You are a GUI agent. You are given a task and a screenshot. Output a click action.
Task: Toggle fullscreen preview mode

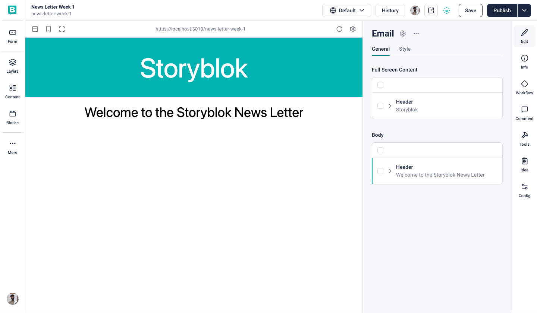[62, 29]
